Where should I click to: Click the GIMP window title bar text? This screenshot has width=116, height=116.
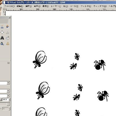coord(35,3)
